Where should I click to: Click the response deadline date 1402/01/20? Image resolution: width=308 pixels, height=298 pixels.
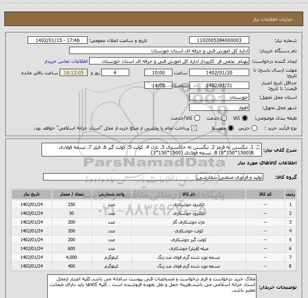(219, 72)
